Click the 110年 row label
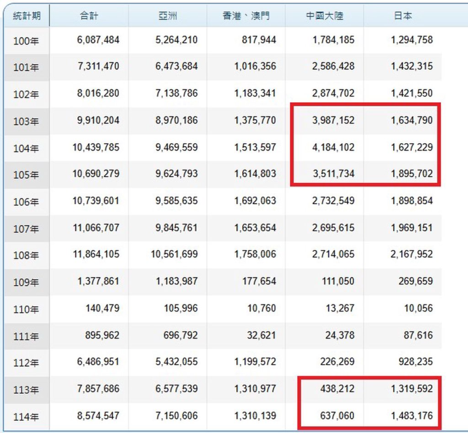This screenshot has height=433, width=468. coord(26,309)
